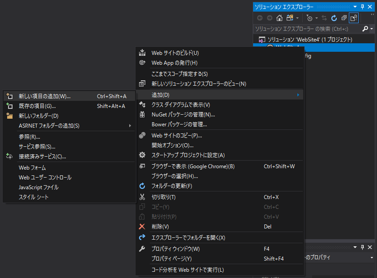Toggle the Solution Explorer auto-hide pin
This screenshot has height=278, width=377.
(x=362, y=7)
